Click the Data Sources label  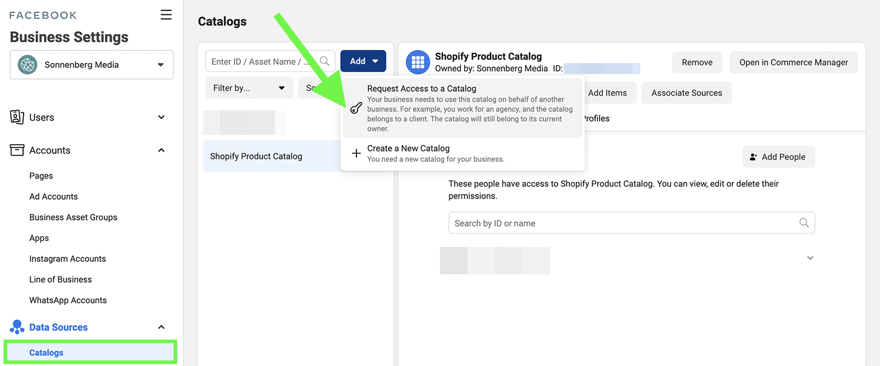(58, 327)
